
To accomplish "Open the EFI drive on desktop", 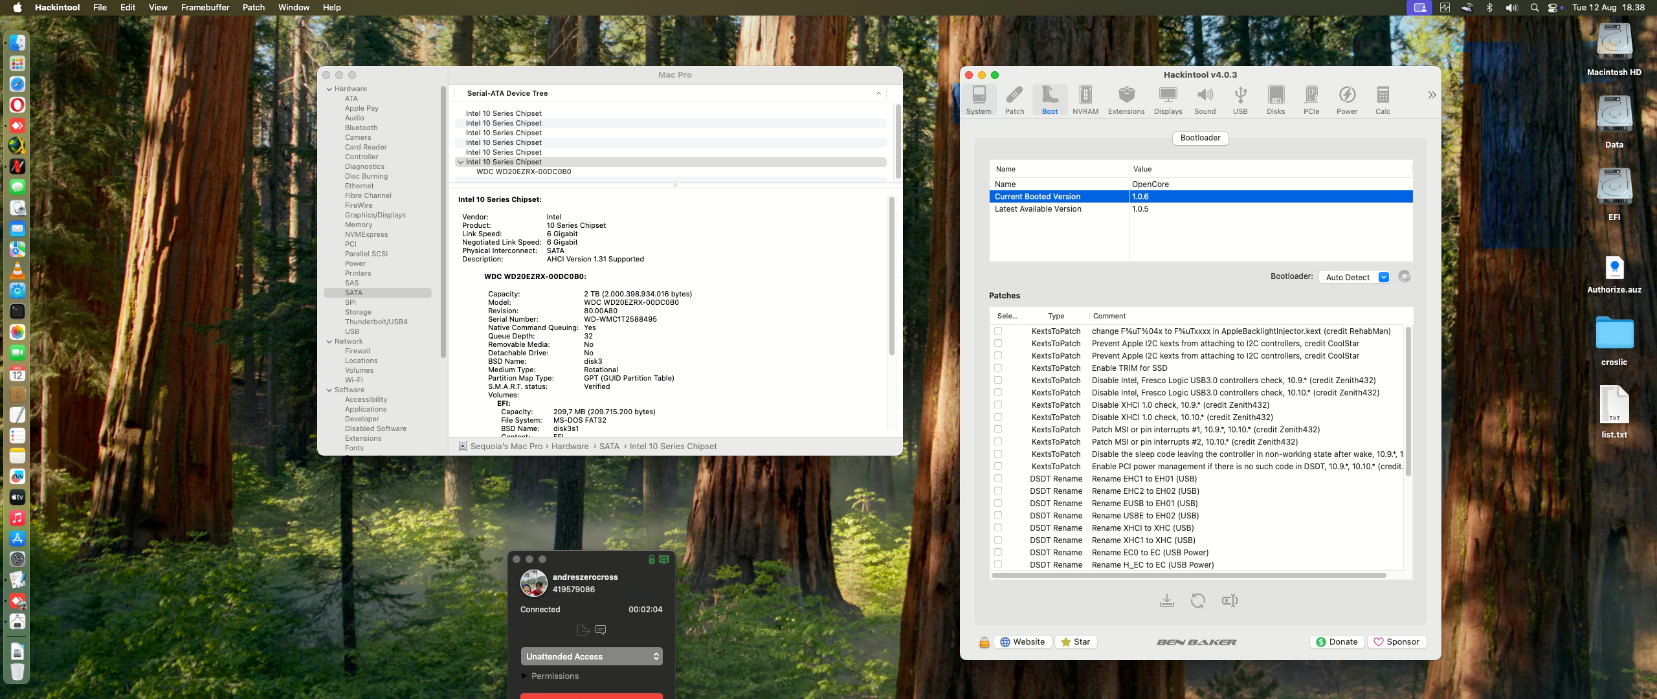I will [1614, 195].
